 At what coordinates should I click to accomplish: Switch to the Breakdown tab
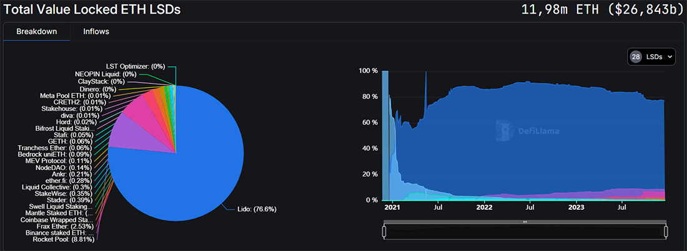click(x=37, y=32)
